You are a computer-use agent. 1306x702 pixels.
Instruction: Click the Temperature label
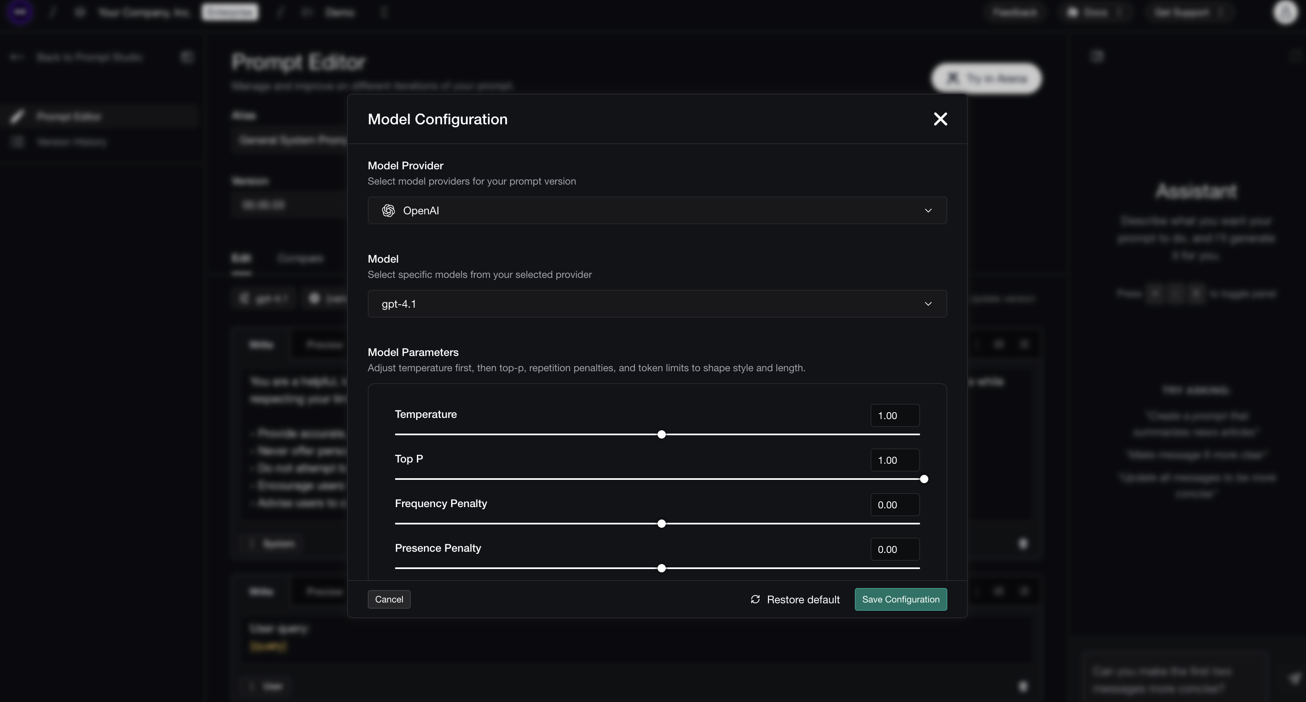click(x=426, y=415)
